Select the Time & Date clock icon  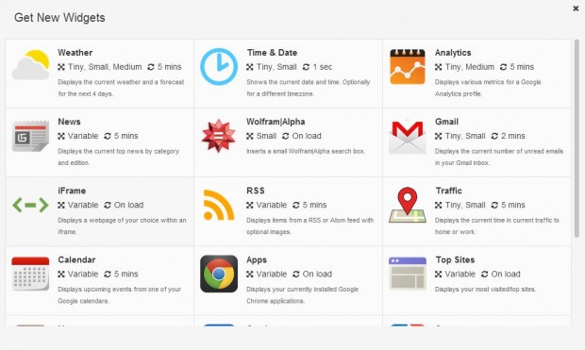pyautogui.click(x=219, y=66)
